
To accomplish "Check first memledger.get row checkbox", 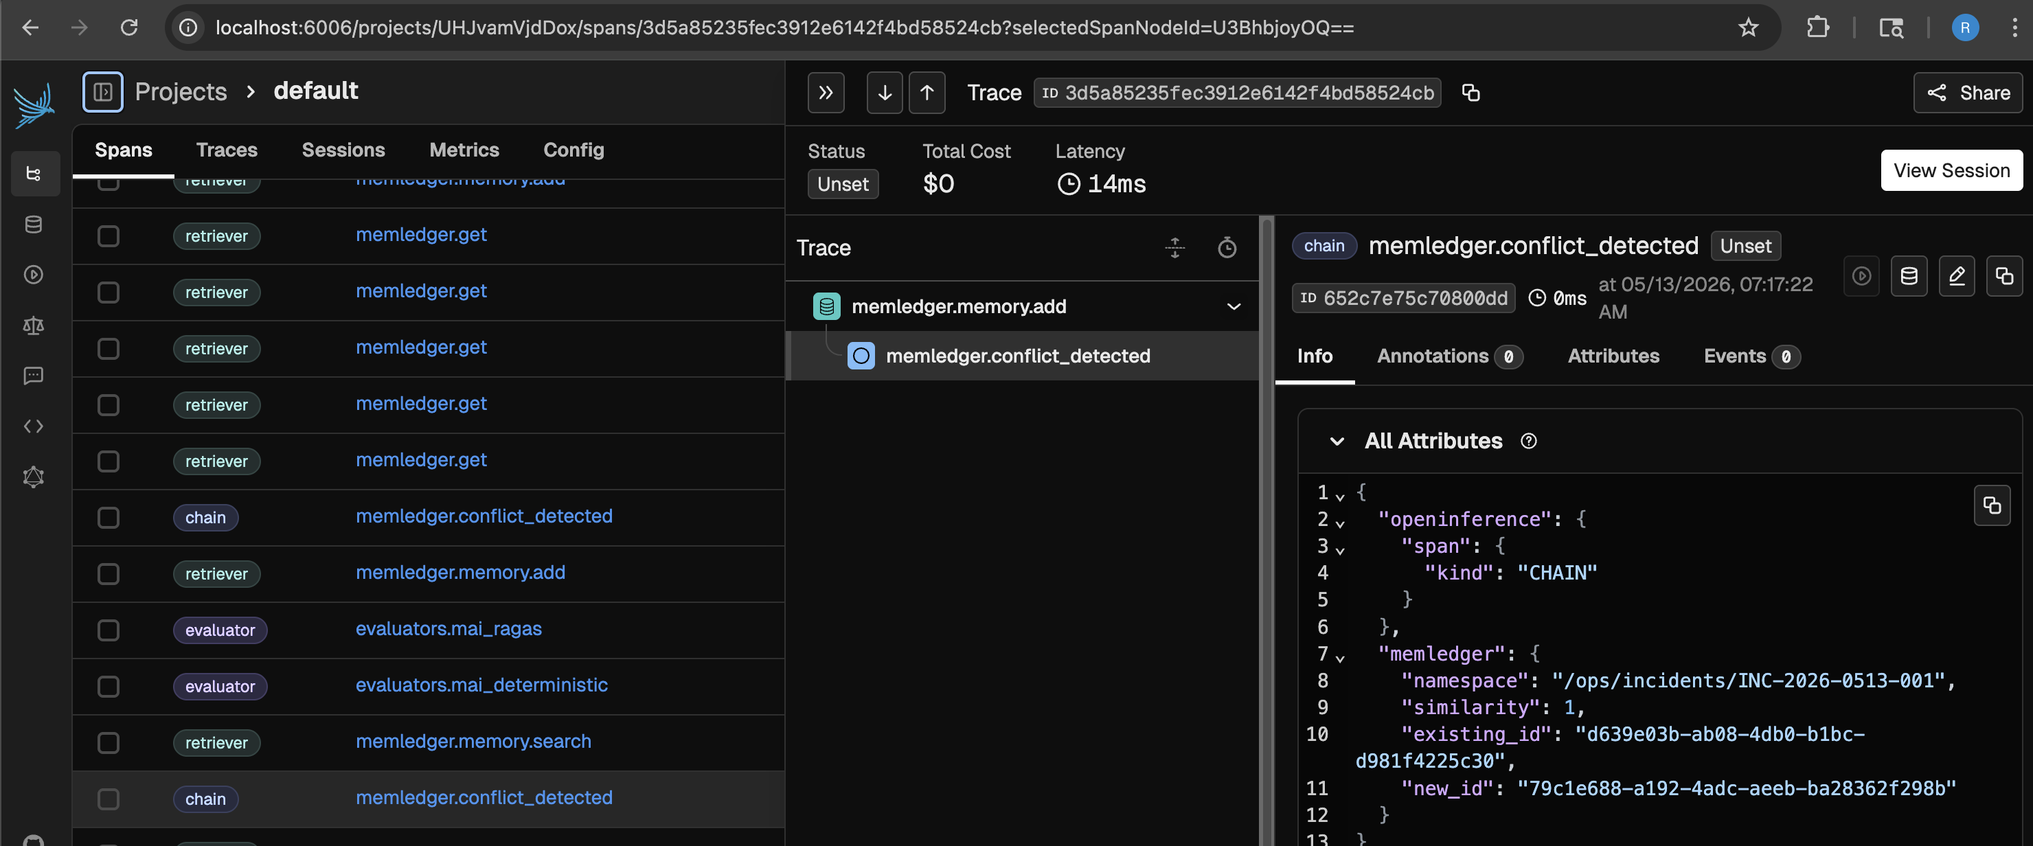I will click(x=108, y=236).
